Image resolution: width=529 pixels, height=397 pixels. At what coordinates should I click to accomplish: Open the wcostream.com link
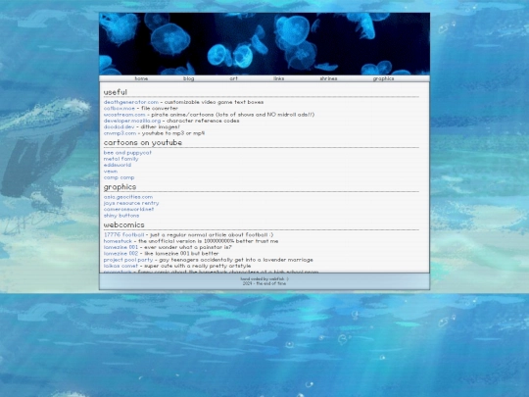[124, 115]
